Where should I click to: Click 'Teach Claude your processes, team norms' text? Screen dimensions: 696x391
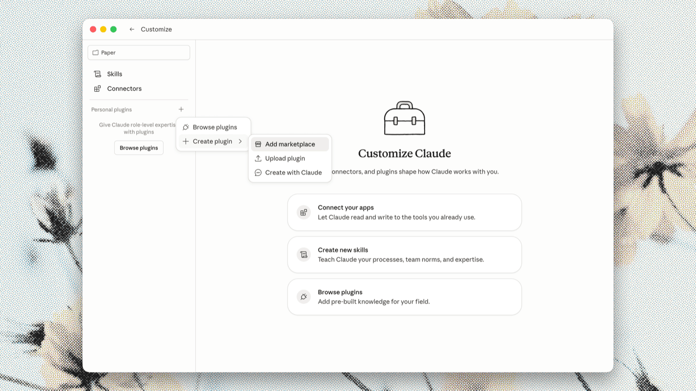point(401,259)
